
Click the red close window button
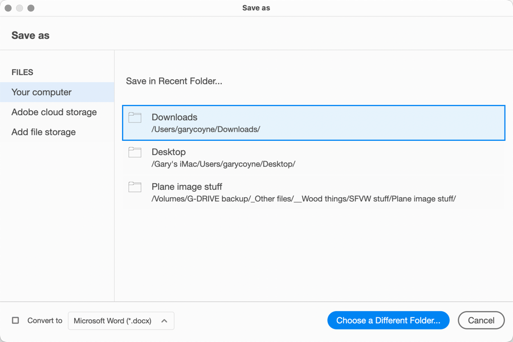[x=8, y=8]
